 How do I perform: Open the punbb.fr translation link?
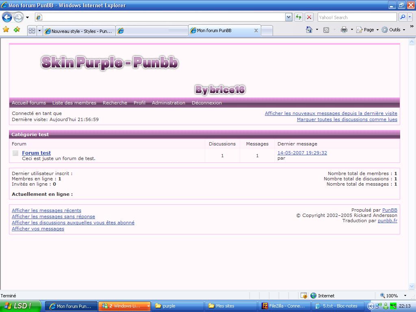click(388, 221)
